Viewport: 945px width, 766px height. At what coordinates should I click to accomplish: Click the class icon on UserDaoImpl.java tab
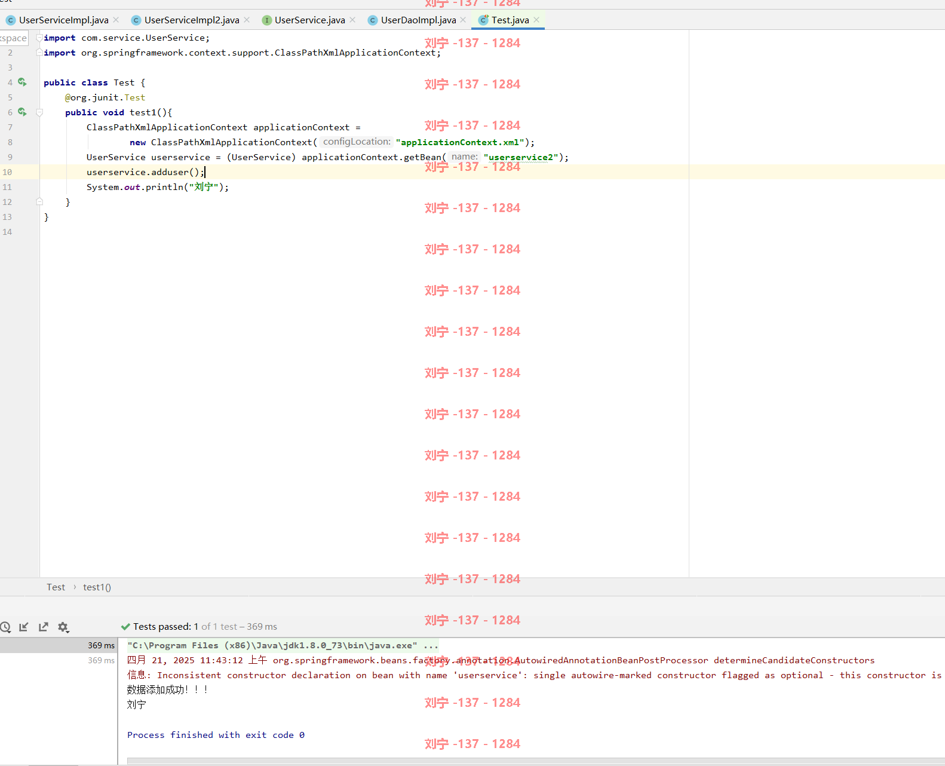point(373,20)
